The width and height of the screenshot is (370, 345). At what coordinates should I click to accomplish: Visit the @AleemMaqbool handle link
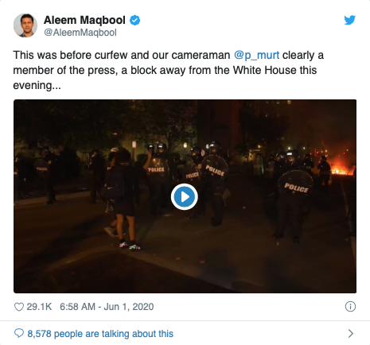(80, 33)
